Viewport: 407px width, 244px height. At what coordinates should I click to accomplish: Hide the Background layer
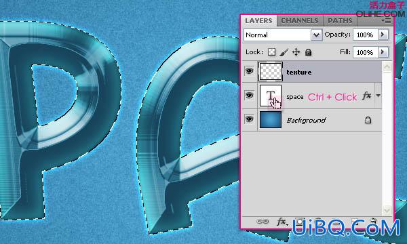coord(249,119)
